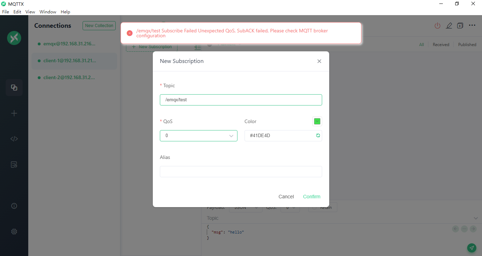
Task: Click the New Collection button
Action: click(x=99, y=26)
